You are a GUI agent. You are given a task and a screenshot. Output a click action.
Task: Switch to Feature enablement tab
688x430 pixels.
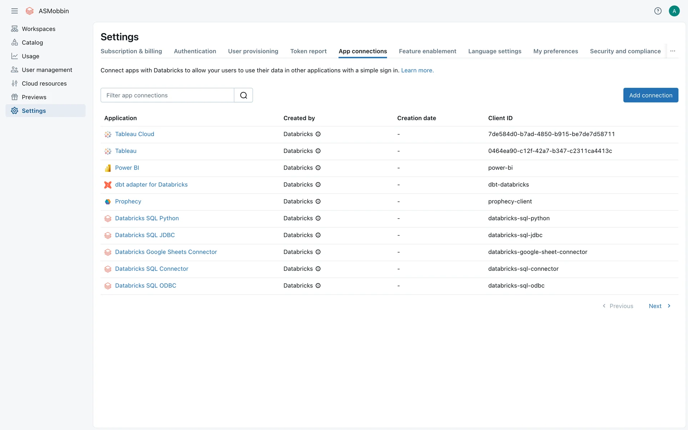427,51
